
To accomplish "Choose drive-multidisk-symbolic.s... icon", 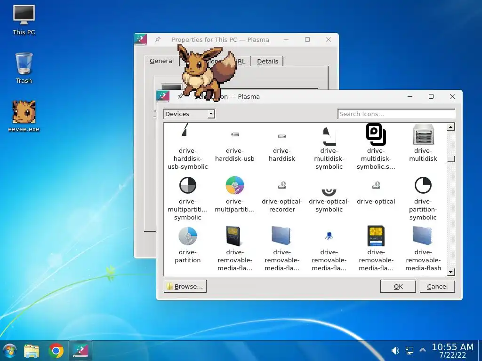I will (x=376, y=147).
